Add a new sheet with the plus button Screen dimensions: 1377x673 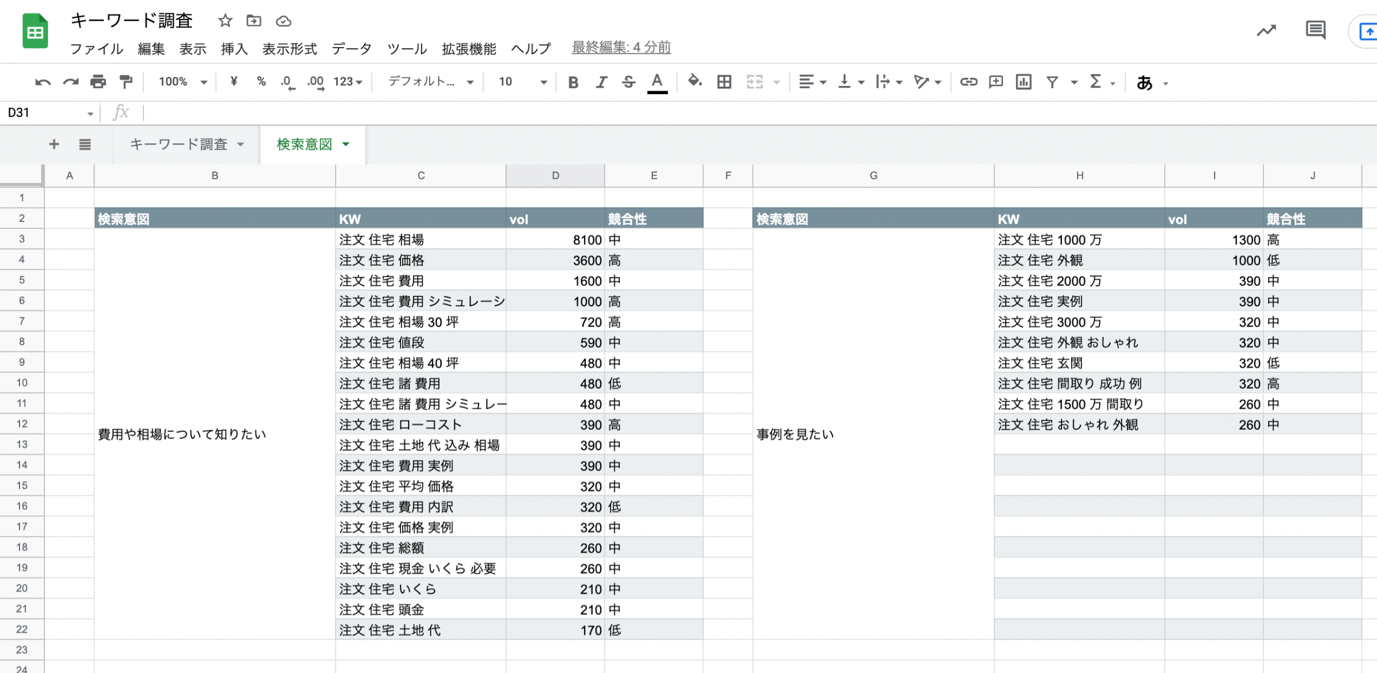click(x=54, y=144)
